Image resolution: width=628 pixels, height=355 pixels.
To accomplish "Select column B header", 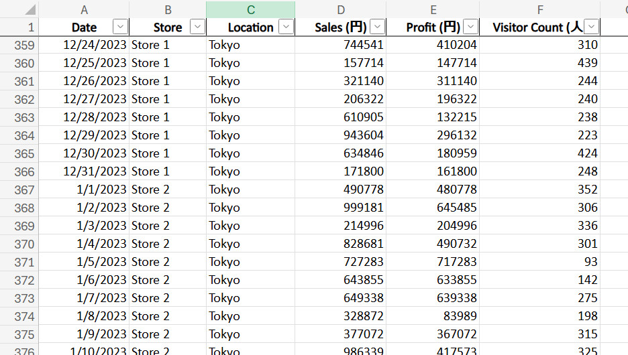I will tap(168, 9).
